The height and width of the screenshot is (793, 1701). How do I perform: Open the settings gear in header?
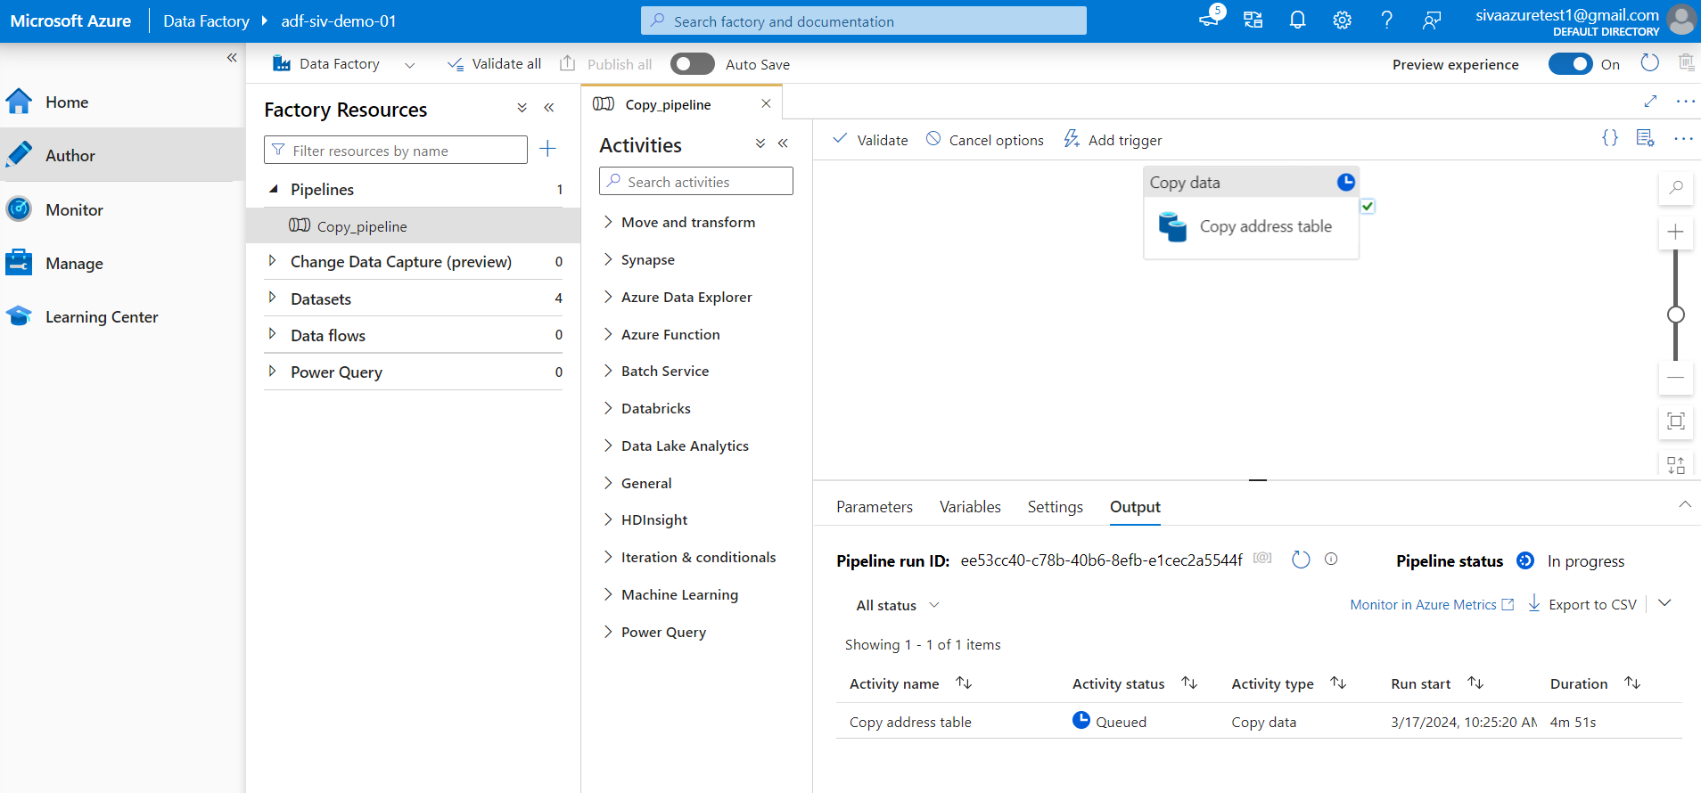pyautogui.click(x=1343, y=20)
